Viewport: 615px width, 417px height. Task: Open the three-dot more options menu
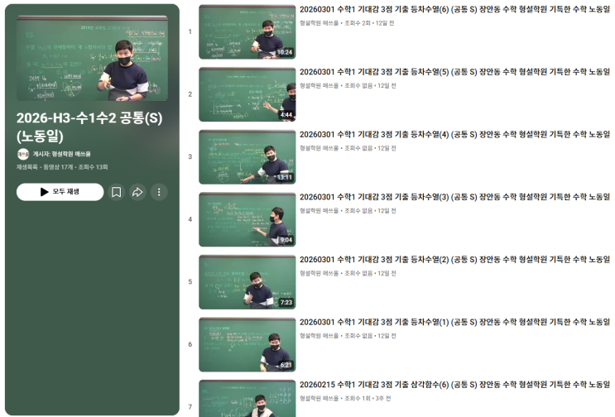tap(159, 192)
